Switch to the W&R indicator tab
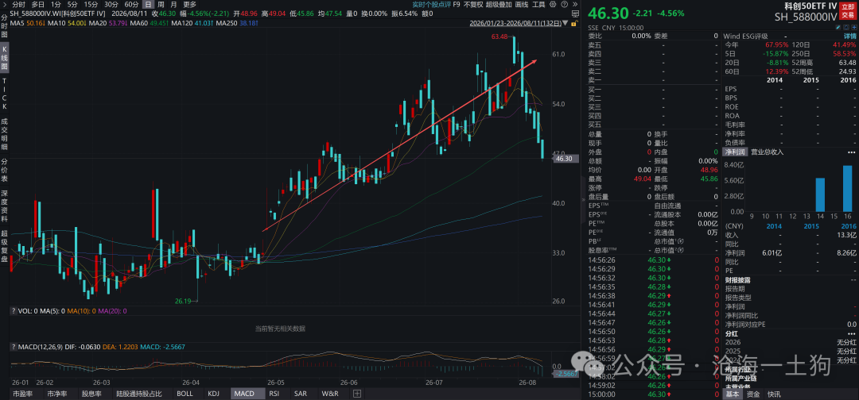The height and width of the screenshot is (400, 859). [330, 393]
